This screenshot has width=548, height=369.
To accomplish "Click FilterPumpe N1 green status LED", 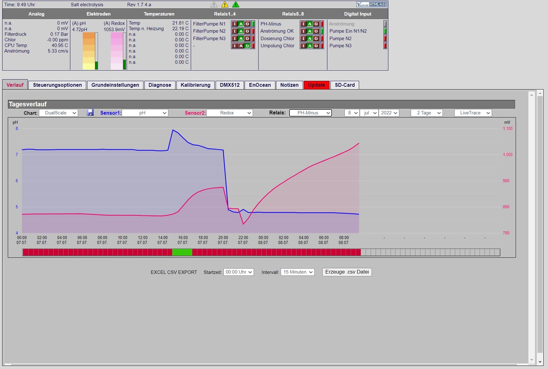I will pos(253,24).
